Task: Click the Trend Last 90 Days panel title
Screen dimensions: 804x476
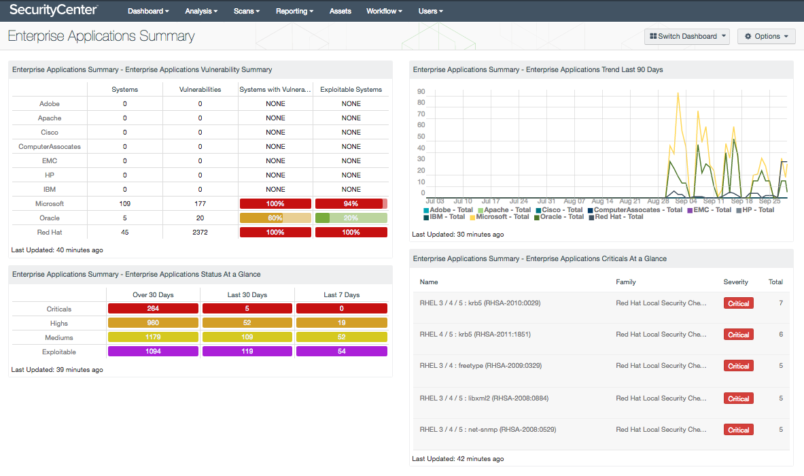Action: point(538,70)
